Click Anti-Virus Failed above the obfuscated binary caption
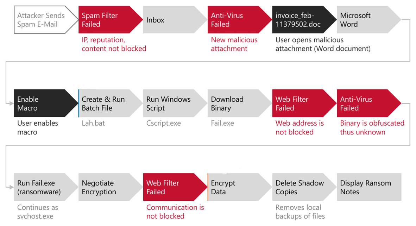The image size is (416, 226). [364, 103]
